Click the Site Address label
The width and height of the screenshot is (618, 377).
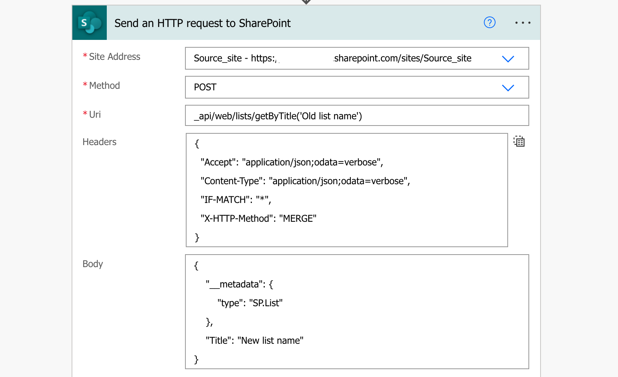[115, 57]
